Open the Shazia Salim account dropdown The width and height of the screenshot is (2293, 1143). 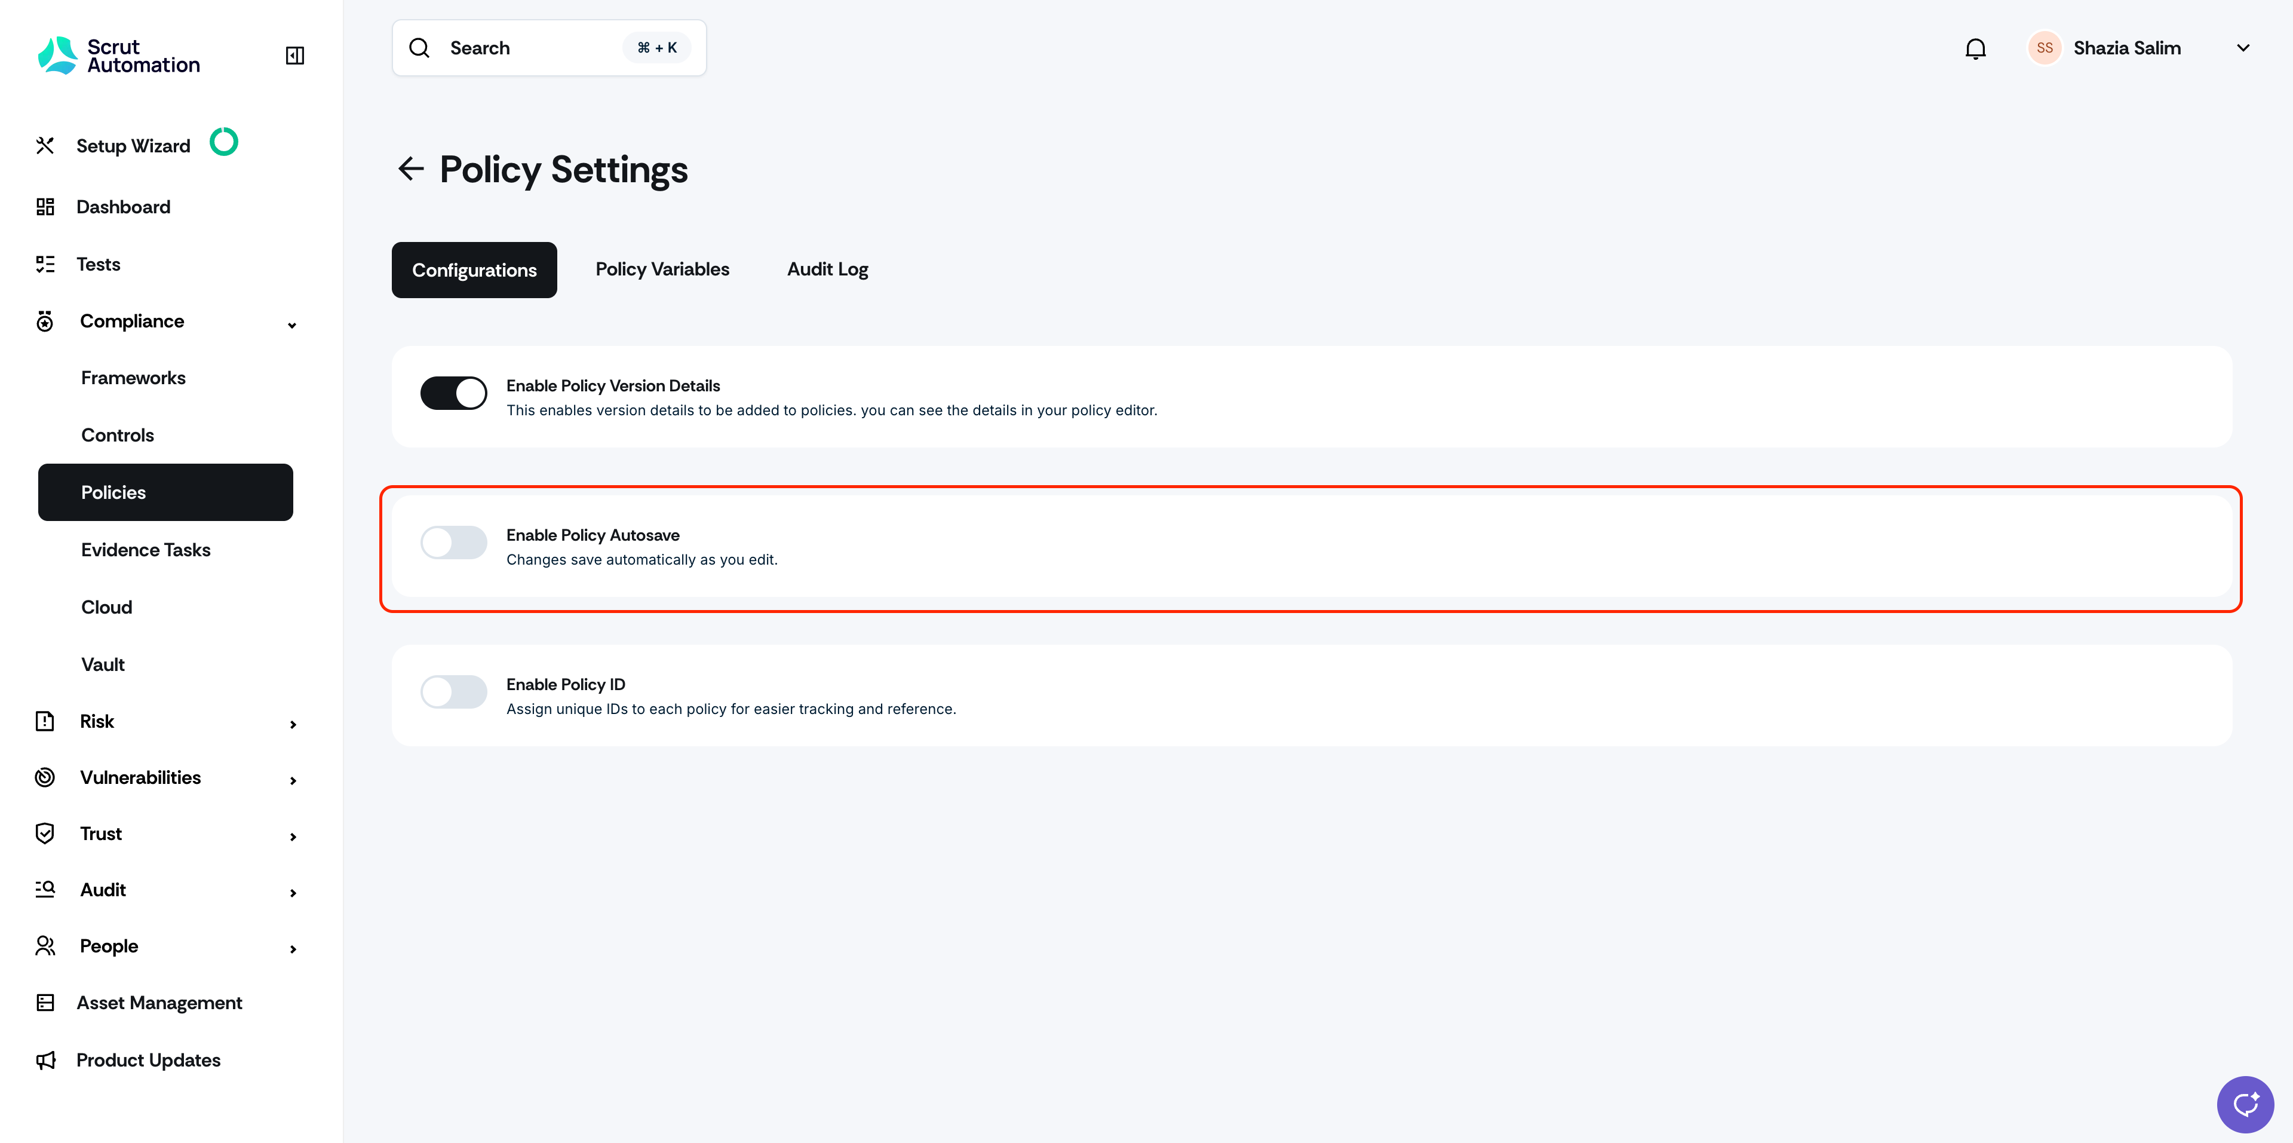tap(2242, 48)
